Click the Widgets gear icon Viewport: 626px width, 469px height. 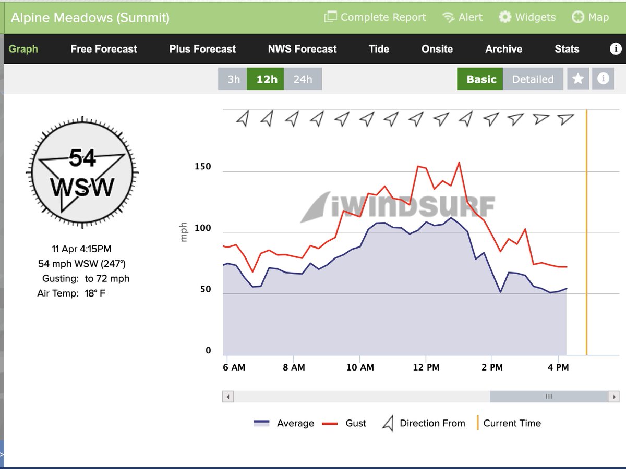(505, 17)
